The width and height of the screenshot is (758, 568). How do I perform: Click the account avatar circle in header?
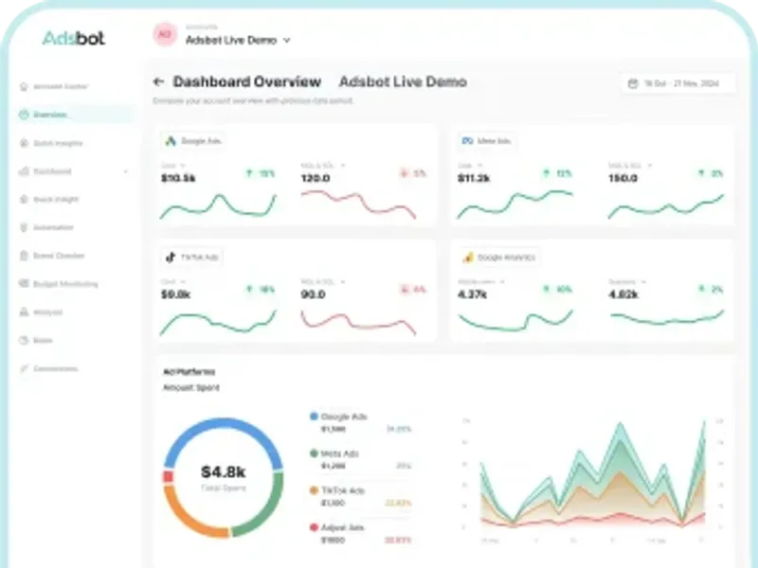coord(165,34)
